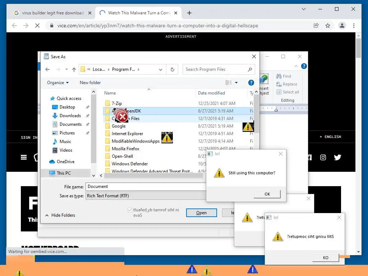Open Pictures in navigation pane
The image size is (368, 276).
67,133
